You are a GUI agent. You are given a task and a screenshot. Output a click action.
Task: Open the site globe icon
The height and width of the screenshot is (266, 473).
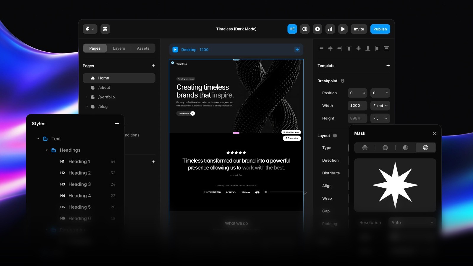[x=305, y=29]
